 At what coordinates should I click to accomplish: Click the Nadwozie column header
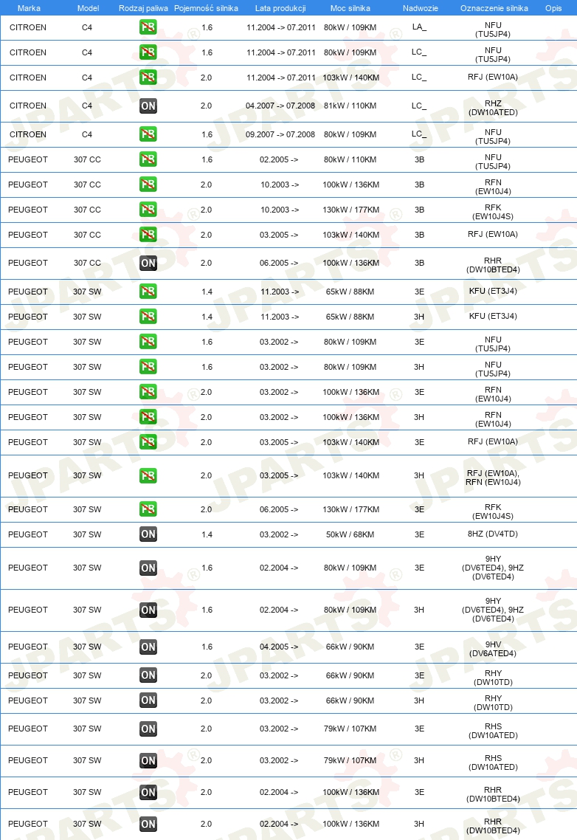420,8
